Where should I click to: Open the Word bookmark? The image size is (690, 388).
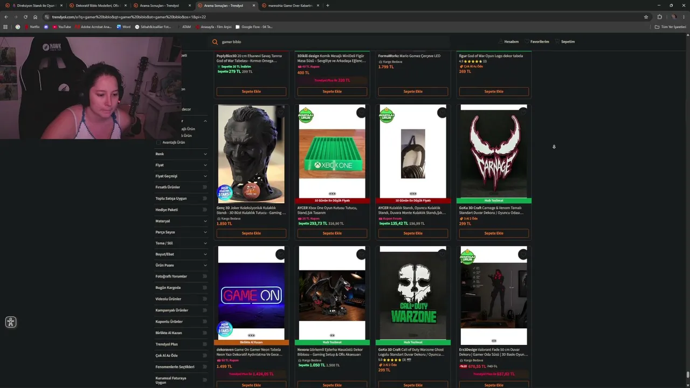[123, 26]
